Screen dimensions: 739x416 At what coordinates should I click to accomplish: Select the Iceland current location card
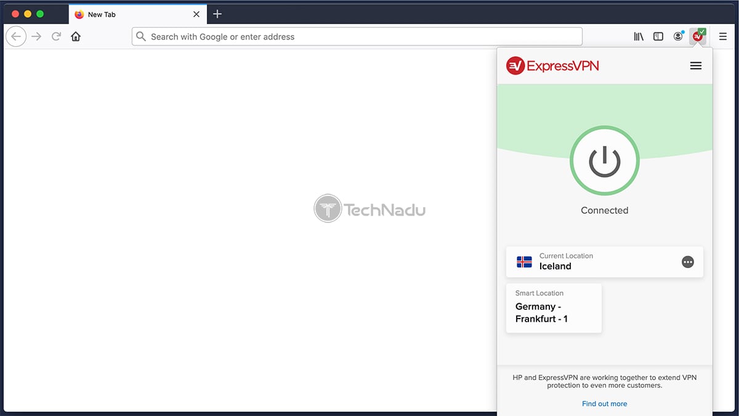(x=605, y=262)
